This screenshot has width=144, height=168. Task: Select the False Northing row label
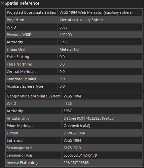[x=20, y=64]
